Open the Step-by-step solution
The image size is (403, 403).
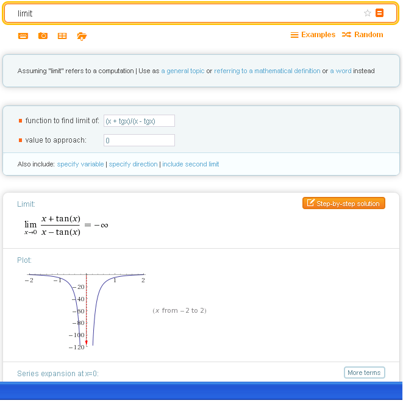344,204
